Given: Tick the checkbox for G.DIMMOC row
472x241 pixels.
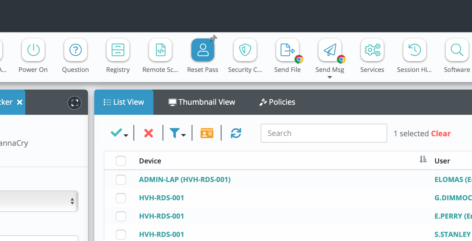Looking at the screenshot, I should [121, 198].
